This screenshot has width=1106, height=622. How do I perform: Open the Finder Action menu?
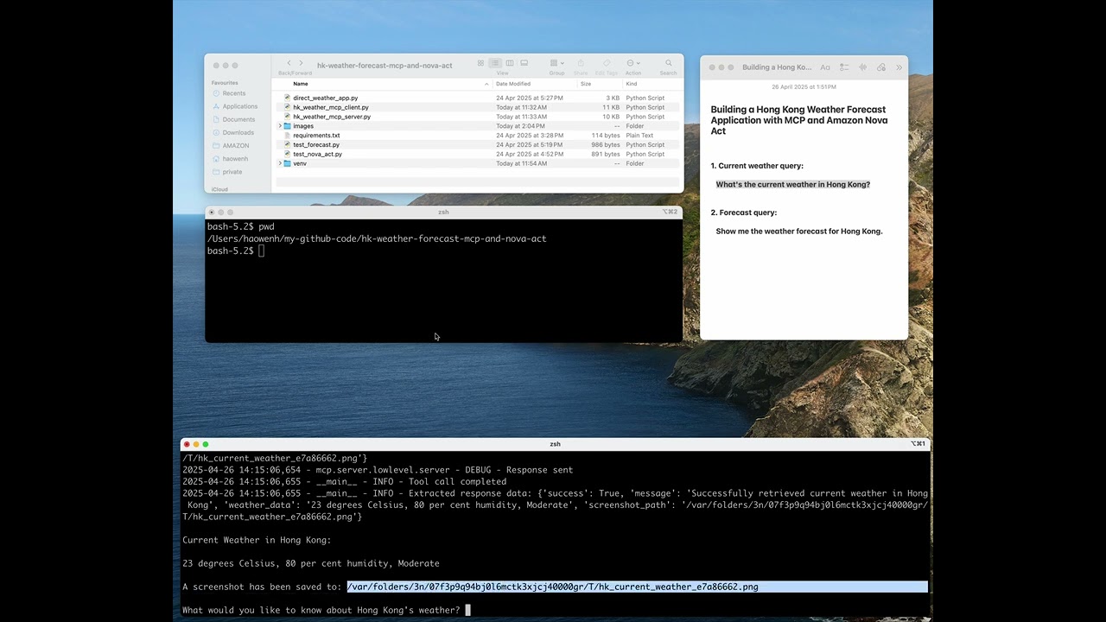coord(633,63)
